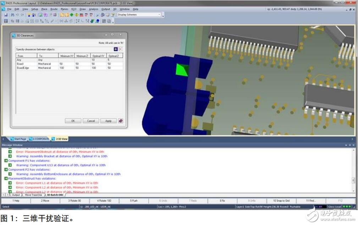Click the delete clearance rule red X icon

(x=120, y=49)
